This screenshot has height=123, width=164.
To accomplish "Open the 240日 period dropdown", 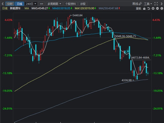I will 31,4.
